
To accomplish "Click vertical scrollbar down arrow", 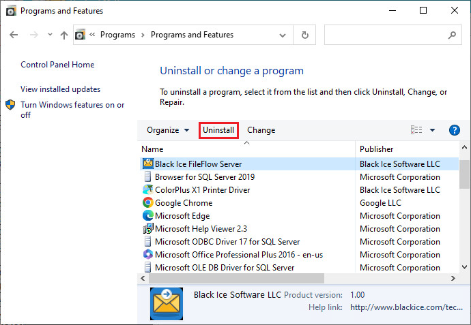I will click(464, 267).
